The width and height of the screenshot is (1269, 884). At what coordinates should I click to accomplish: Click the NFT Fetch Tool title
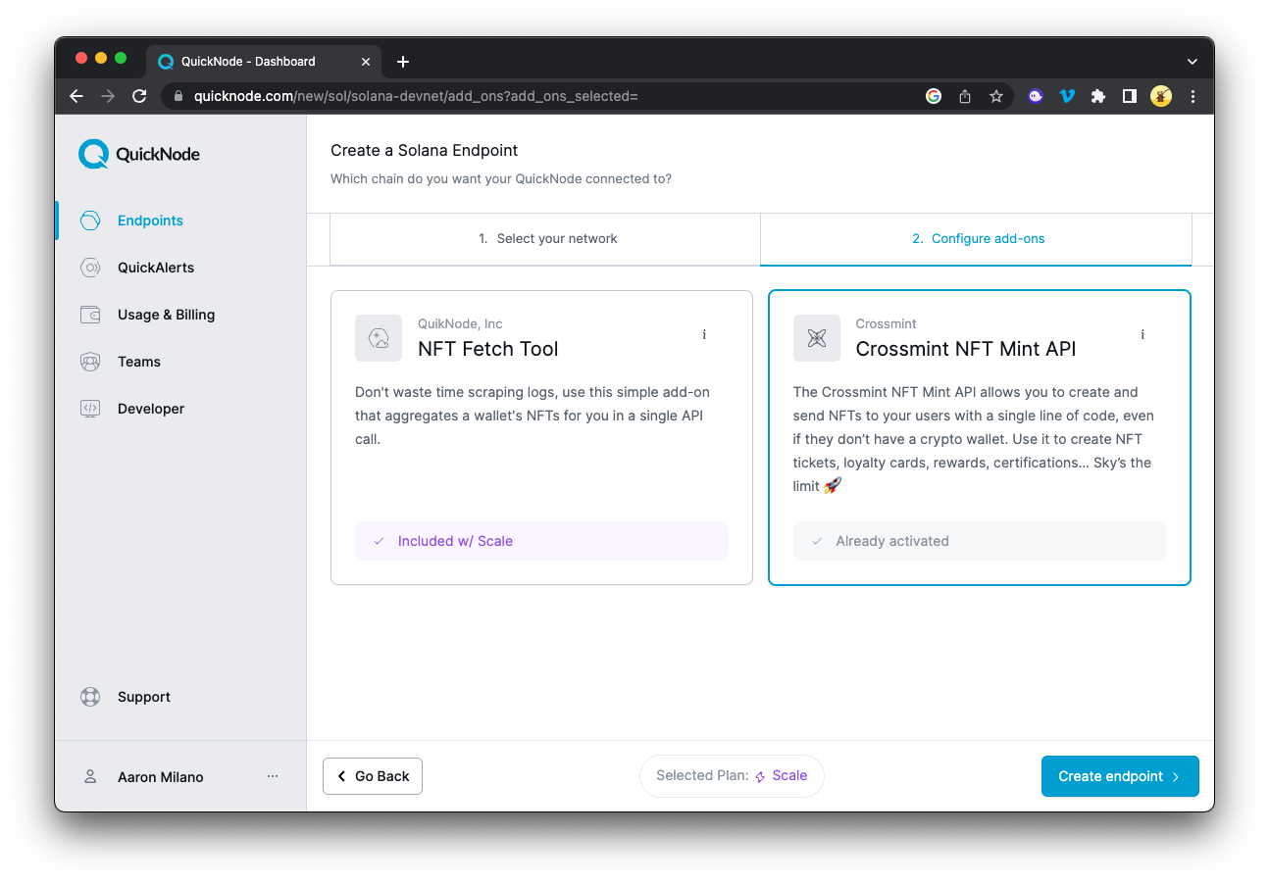tap(488, 349)
